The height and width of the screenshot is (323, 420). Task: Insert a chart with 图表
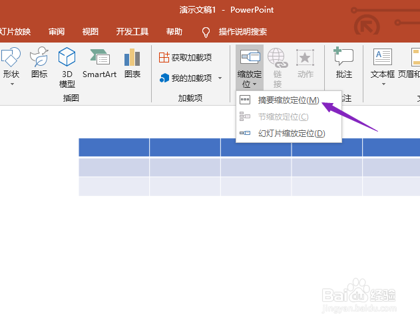132,63
